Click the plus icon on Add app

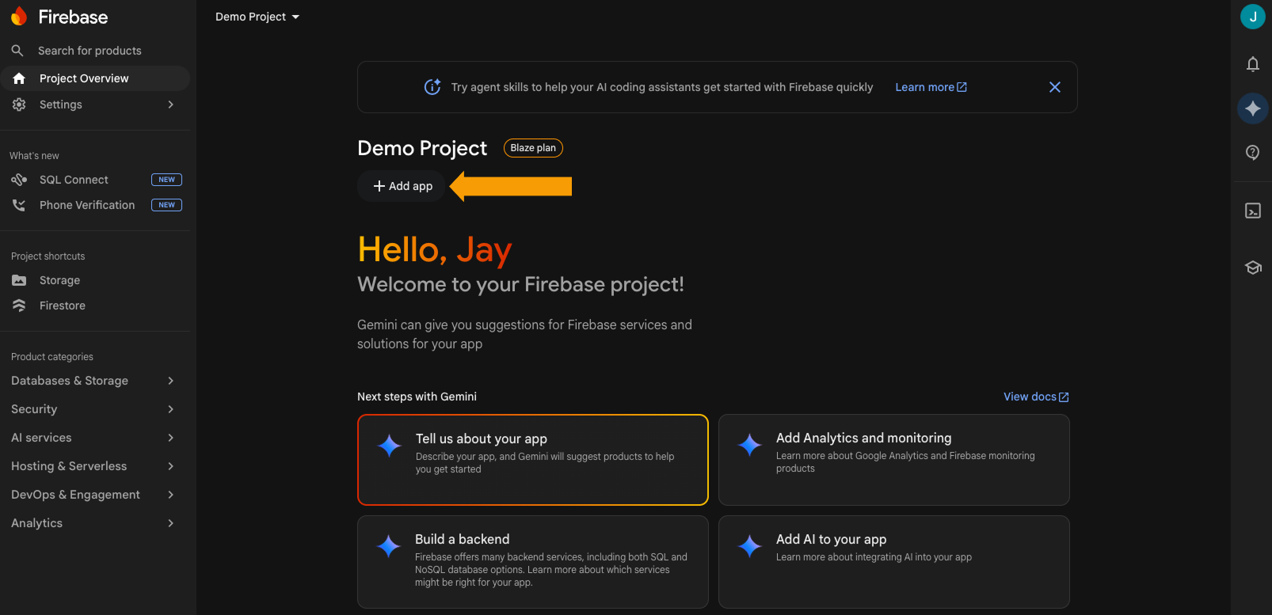pyautogui.click(x=379, y=186)
